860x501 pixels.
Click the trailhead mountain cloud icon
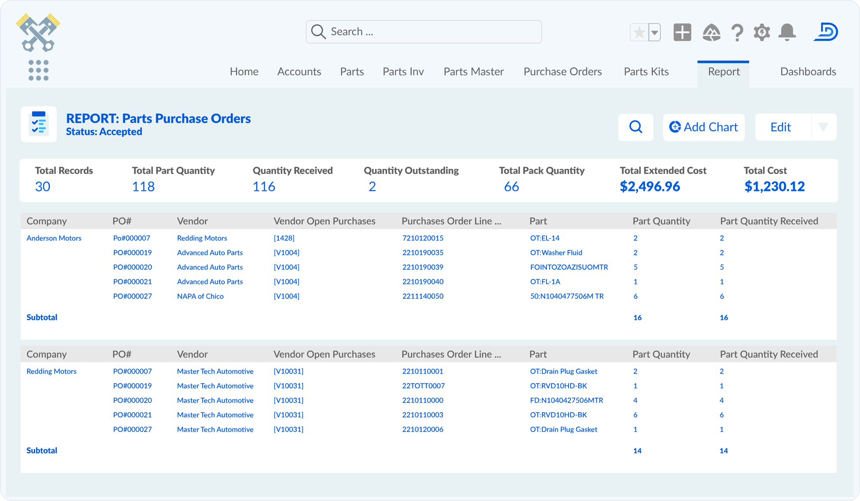pyautogui.click(x=712, y=32)
